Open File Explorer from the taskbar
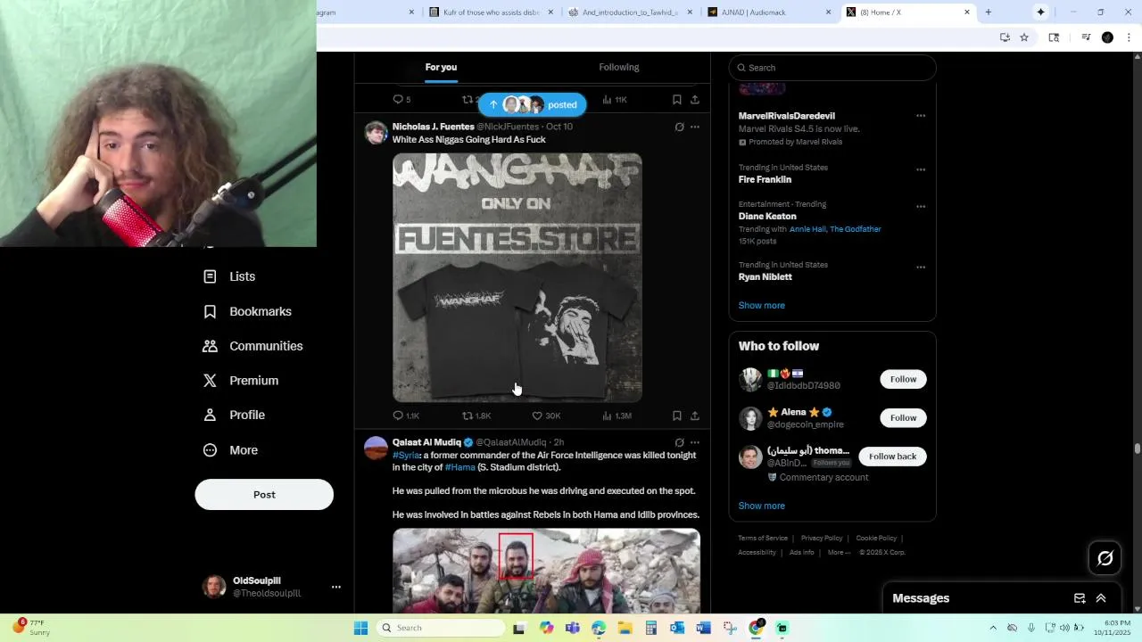The image size is (1142, 642). (x=625, y=628)
